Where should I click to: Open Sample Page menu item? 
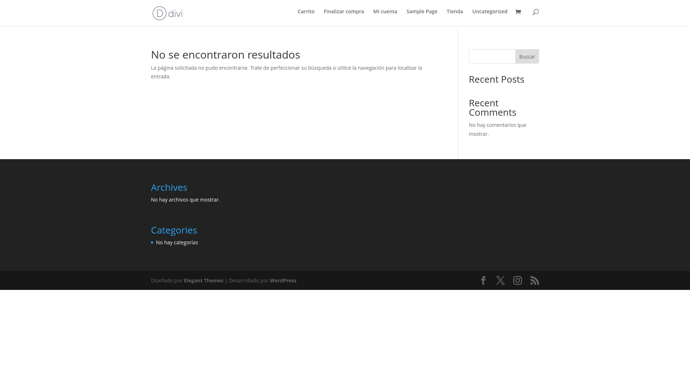pyautogui.click(x=422, y=11)
